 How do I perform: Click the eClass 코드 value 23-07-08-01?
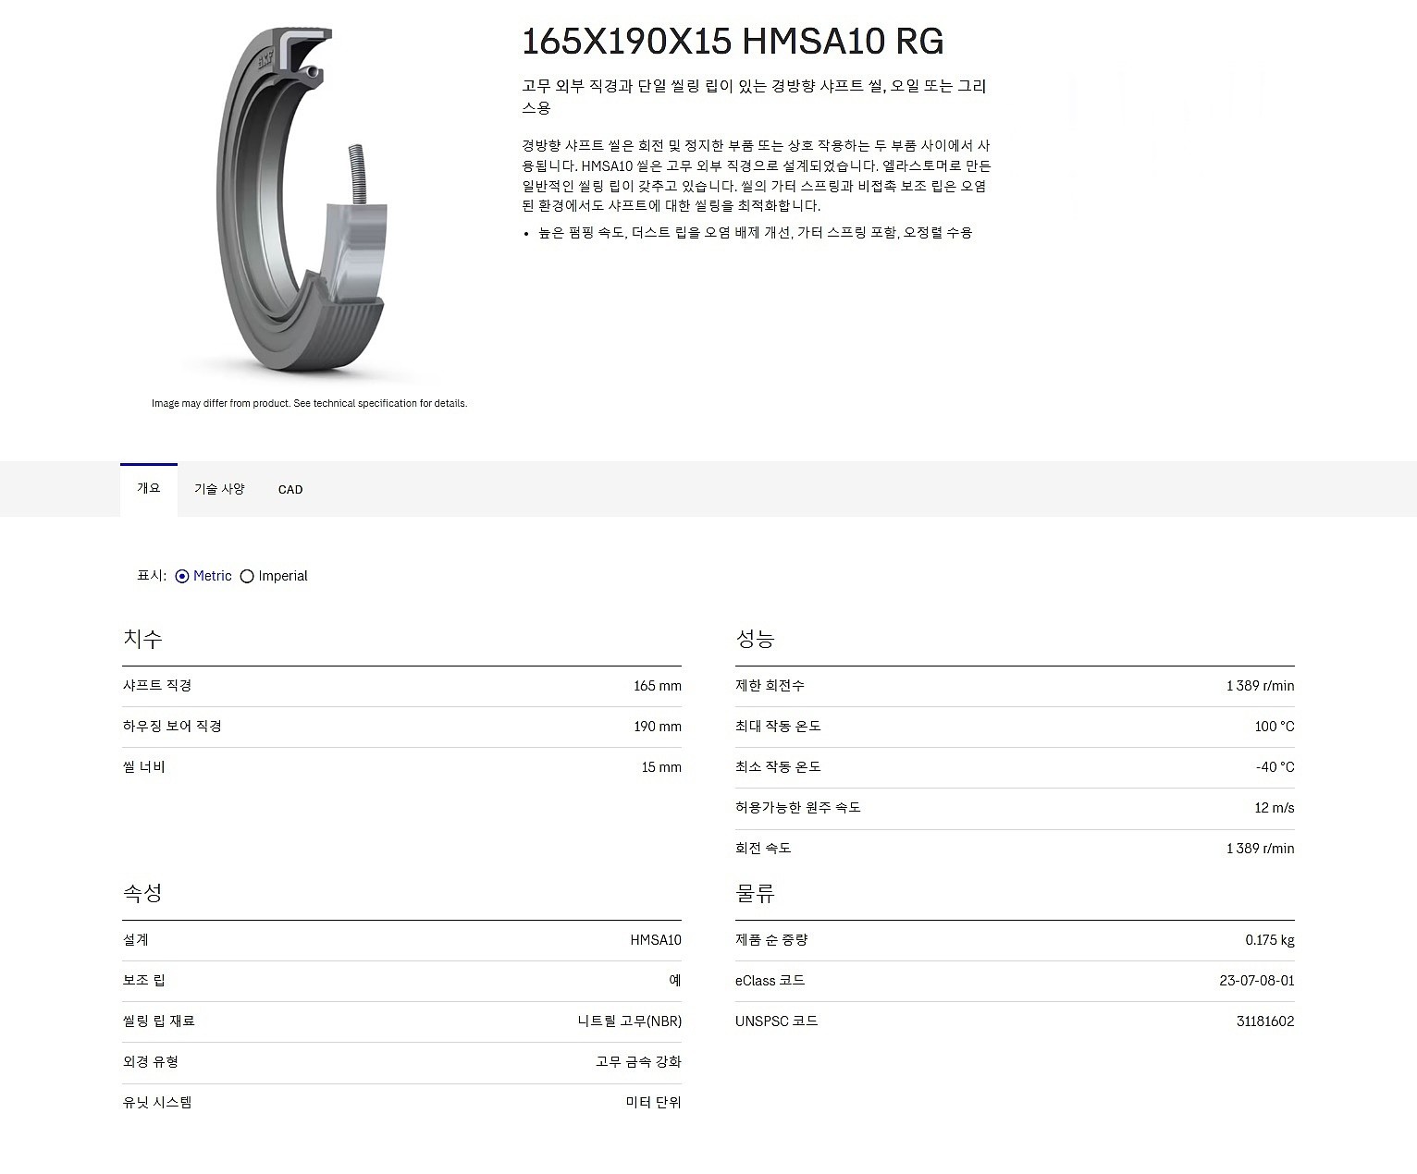pos(1257,981)
